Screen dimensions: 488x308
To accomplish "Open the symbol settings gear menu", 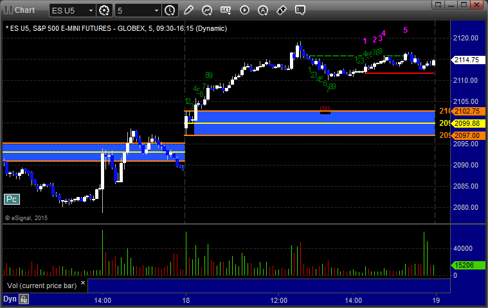I will [x=104, y=10].
